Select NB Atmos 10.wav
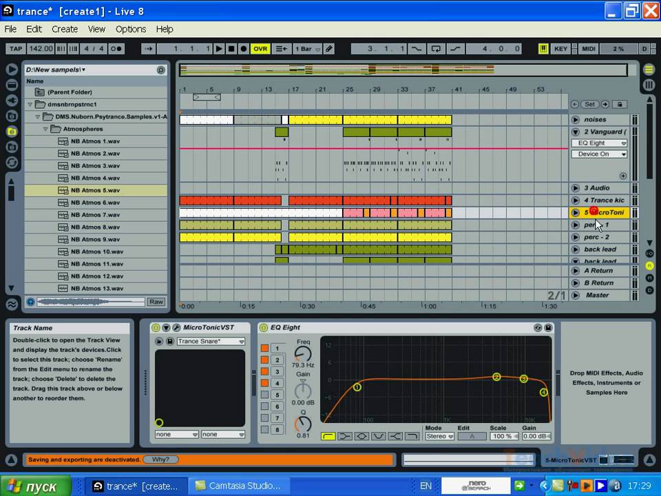661x496 pixels. coord(97,252)
